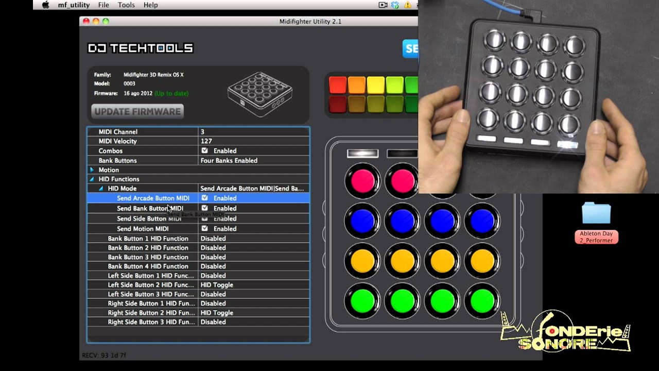Click the first orange arcade button
Screen dimensions: 659x371
point(362,261)
